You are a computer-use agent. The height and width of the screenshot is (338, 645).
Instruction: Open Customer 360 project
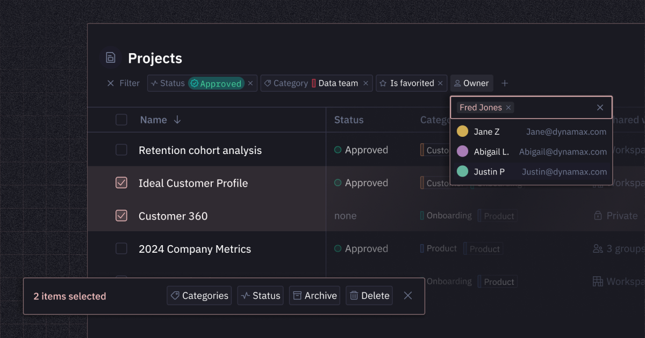click(x=173, y=216)
